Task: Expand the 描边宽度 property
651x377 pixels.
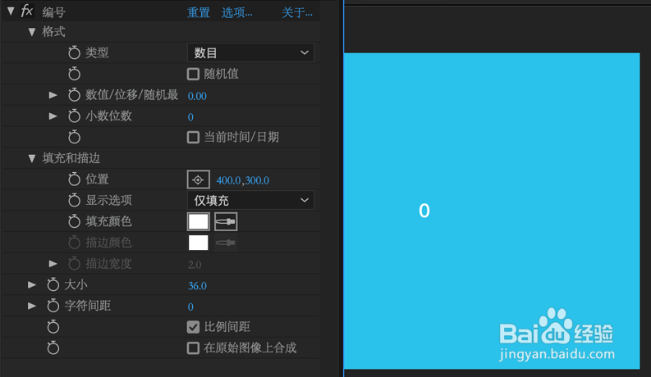Action: tap(53, 263)
